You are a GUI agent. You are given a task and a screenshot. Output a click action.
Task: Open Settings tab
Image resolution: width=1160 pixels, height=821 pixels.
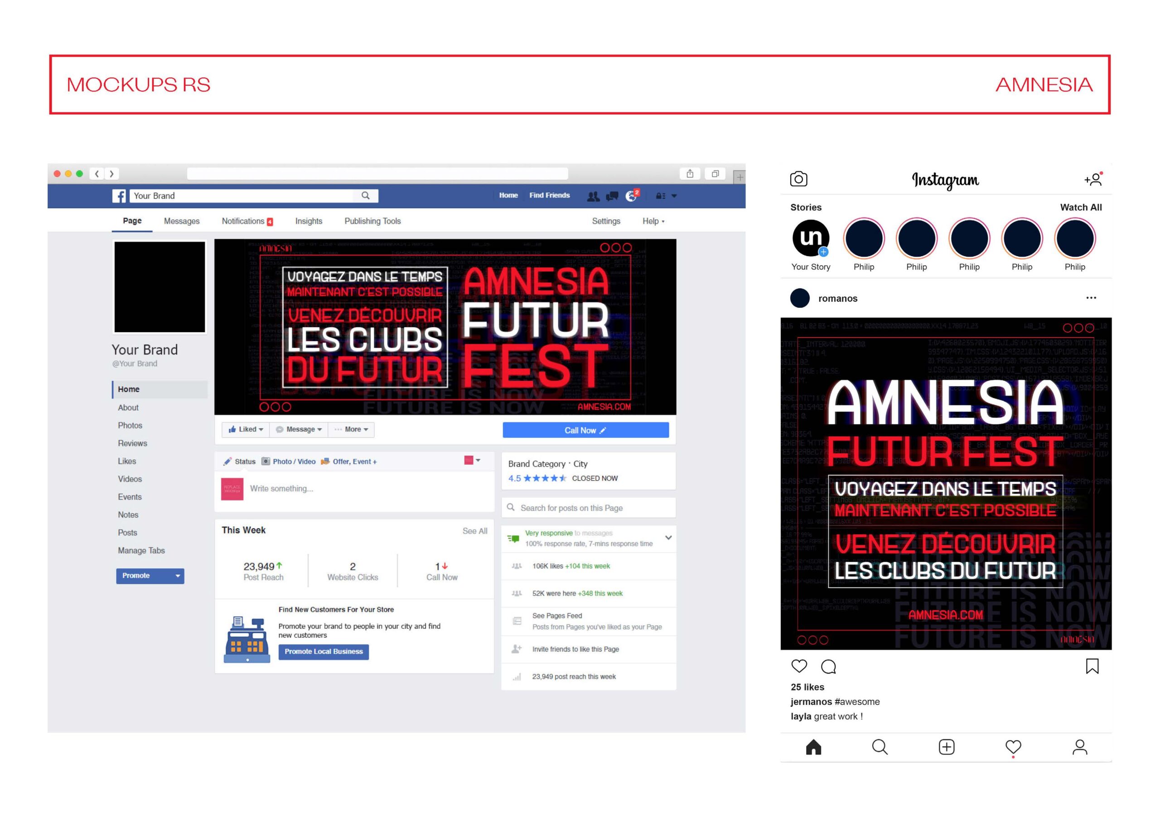pyautogui.click(x=606, y=221)
